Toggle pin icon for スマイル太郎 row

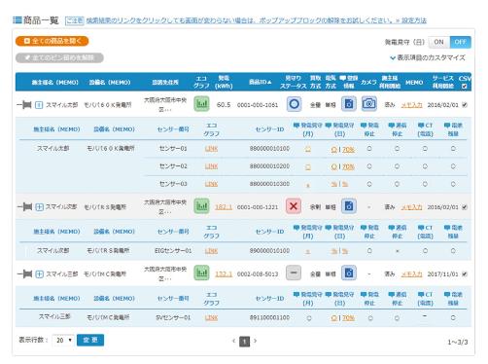[24, 105]
